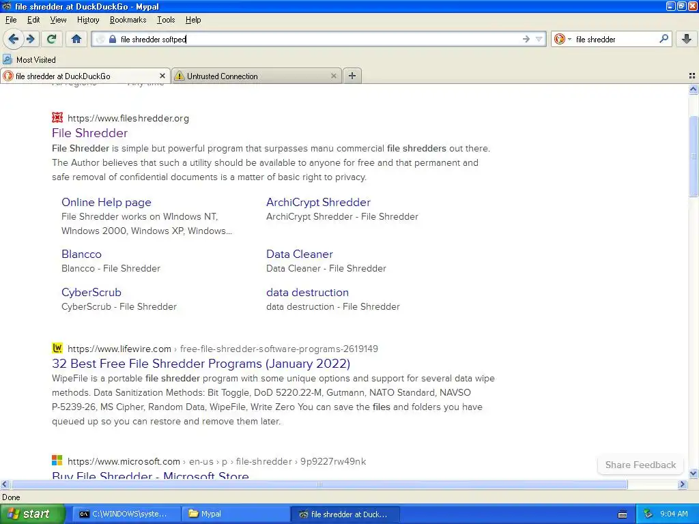Go back with the Back arrow button
Viewport: 699px width, 524px height.
coord(14,39)
